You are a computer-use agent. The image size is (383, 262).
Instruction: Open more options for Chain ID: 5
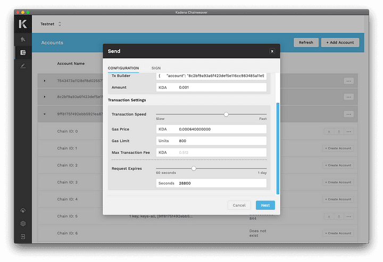click(x=348, y=217)
